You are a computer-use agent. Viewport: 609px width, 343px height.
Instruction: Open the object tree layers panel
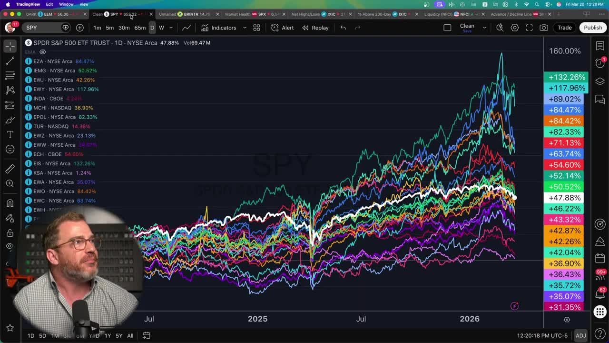point(600,81)
